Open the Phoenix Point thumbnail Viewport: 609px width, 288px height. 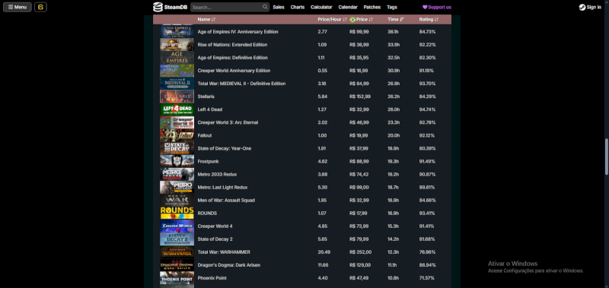tap(177, 278)
